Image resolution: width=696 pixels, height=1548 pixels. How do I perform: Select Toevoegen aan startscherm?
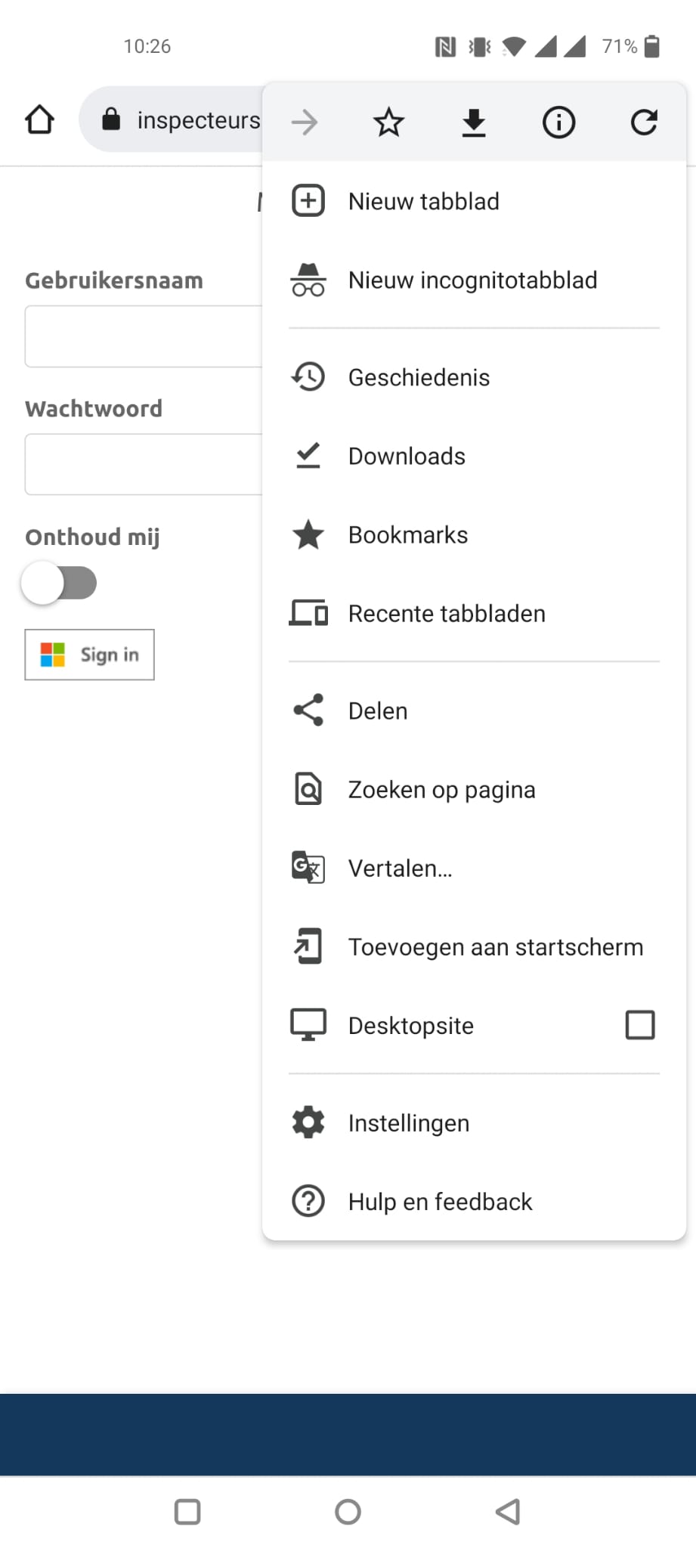tap(474, 946)
